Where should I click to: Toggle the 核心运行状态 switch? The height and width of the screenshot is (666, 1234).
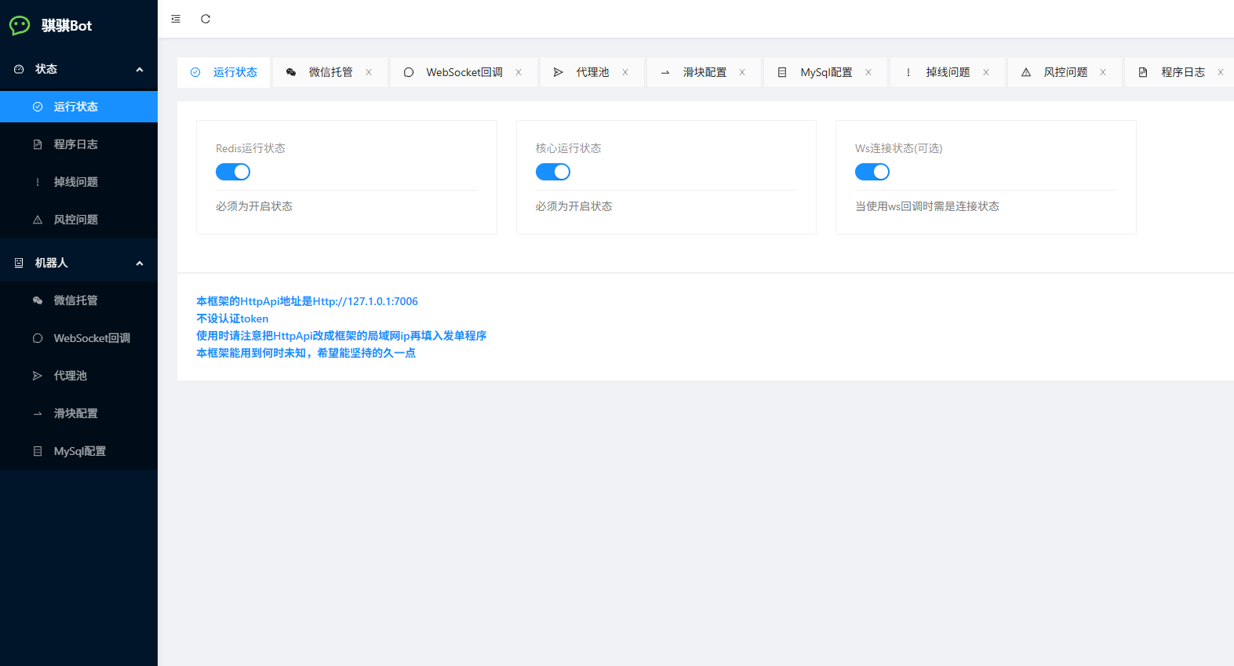pyautogui.click(x=553, y=172)
